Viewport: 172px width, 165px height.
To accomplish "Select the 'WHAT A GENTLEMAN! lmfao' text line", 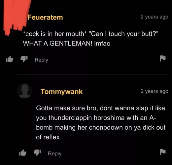I will [x=67, y=43].
